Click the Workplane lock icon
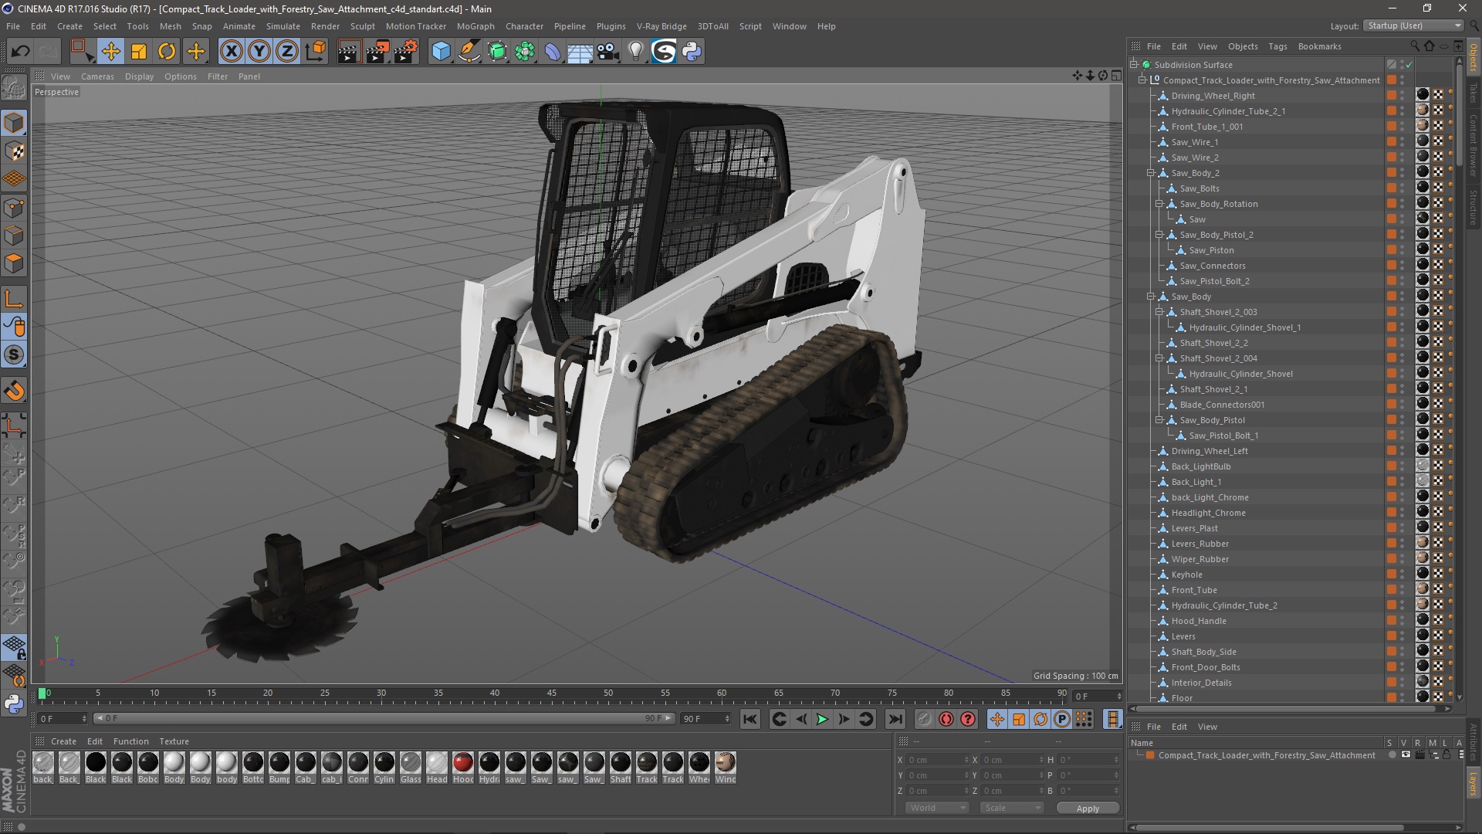 tap(14, 646)
